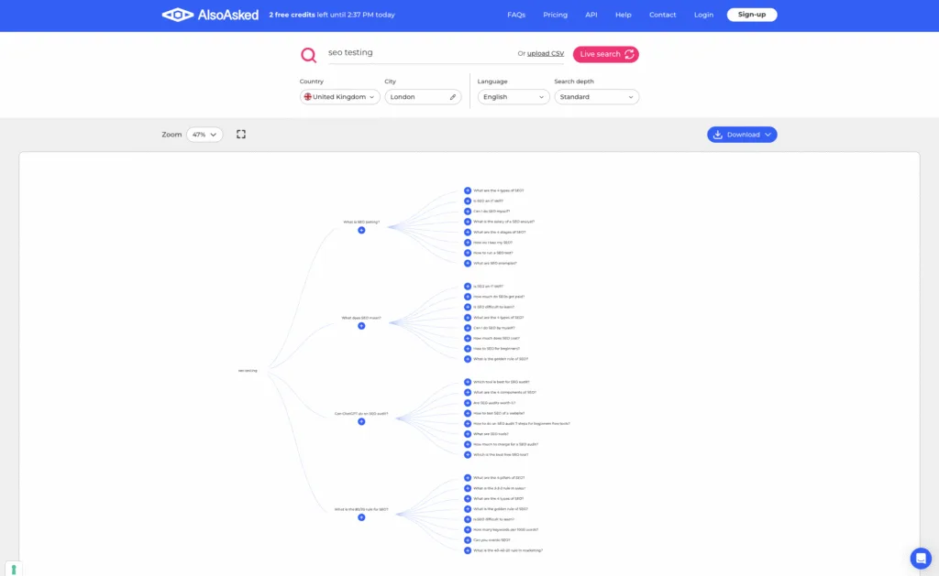Click the pencil edit icon in City field
Image resolution: width=939 pixels, height=576 pixels.
tap(453, 96)
